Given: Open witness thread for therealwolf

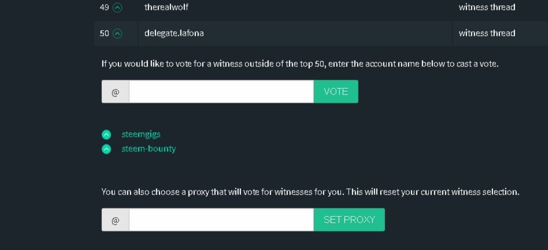Looking at the screenshot, I should click(487, 8).
